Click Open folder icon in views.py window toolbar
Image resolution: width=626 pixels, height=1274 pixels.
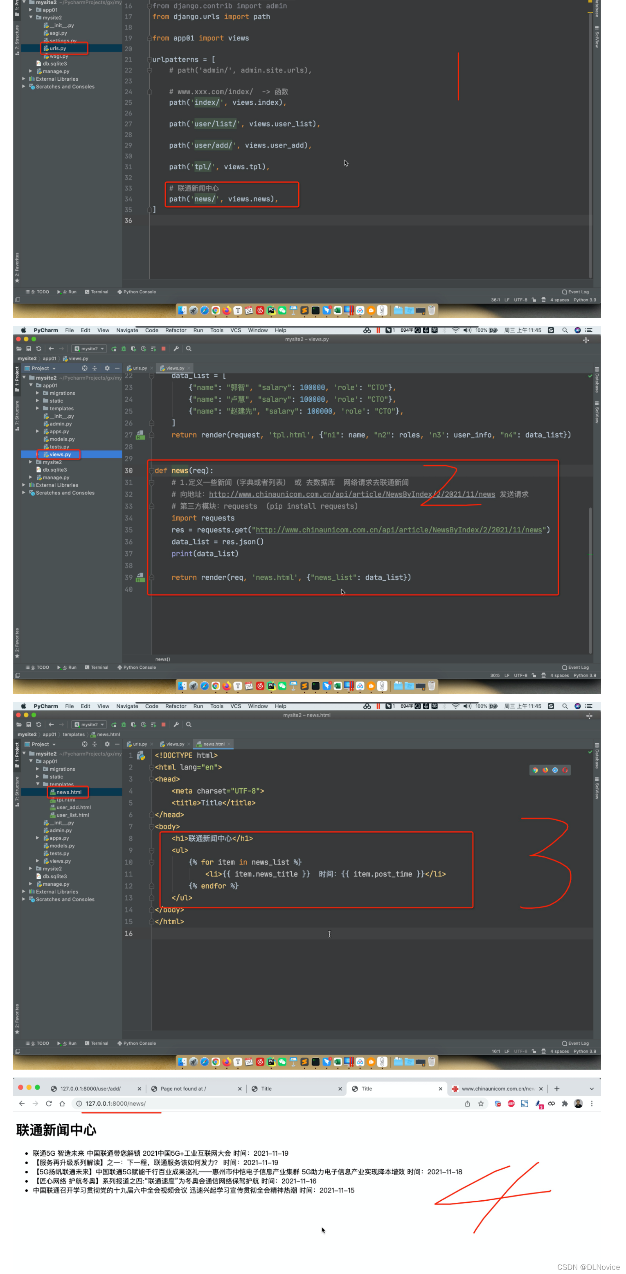tap(19, 348)
